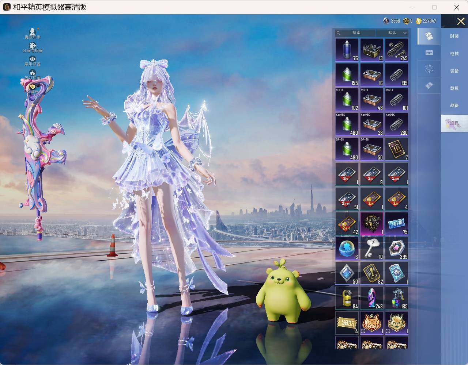Image resolution: width=468 pixels, height=365 pixels.
Task: Select the MK14 spring item
Action: point(397,99)
